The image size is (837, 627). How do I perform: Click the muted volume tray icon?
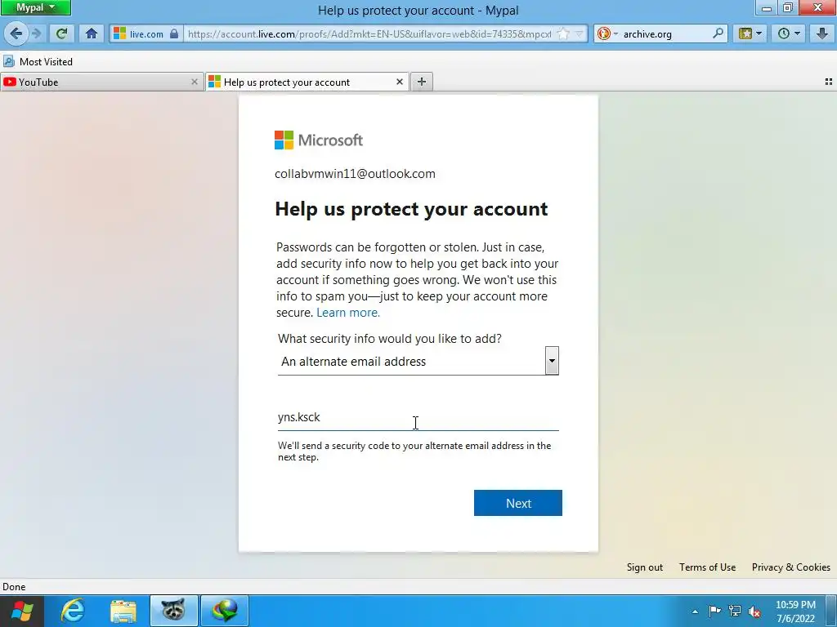click(x=754, y=611)
